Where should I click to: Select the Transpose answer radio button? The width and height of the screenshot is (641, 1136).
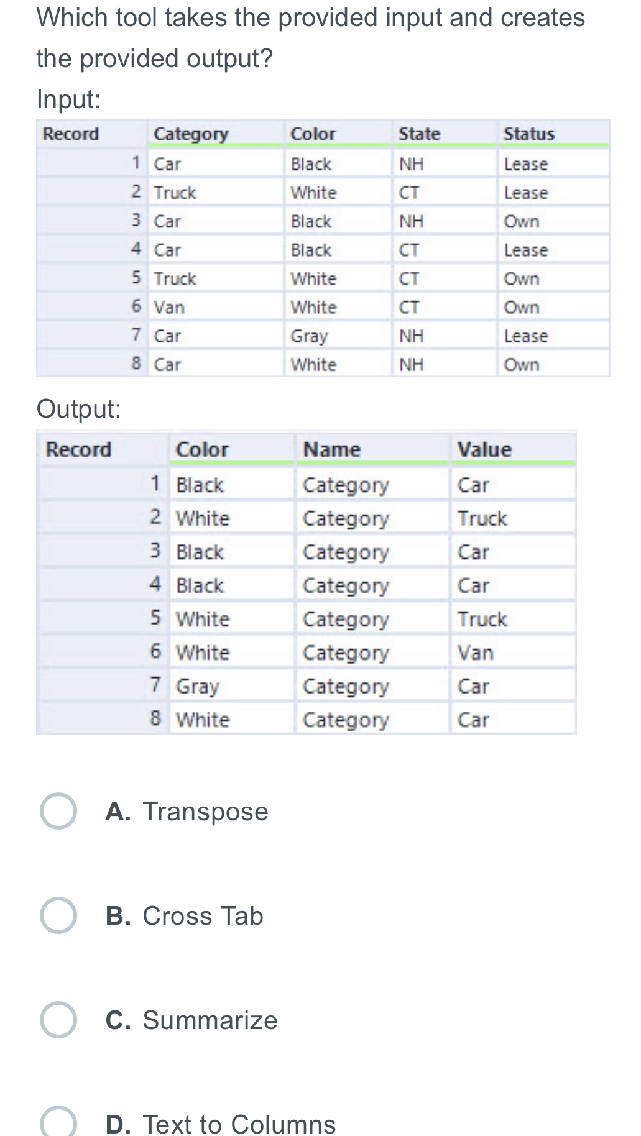point(58,811)
